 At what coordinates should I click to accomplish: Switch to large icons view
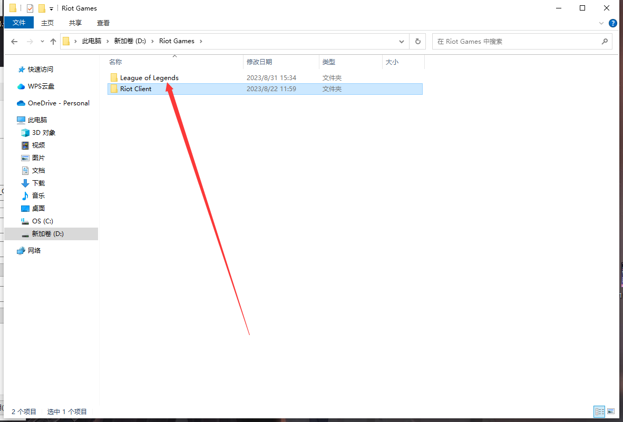click(x=611, y=411)
